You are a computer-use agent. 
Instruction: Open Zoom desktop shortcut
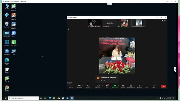tap(14, 34)
